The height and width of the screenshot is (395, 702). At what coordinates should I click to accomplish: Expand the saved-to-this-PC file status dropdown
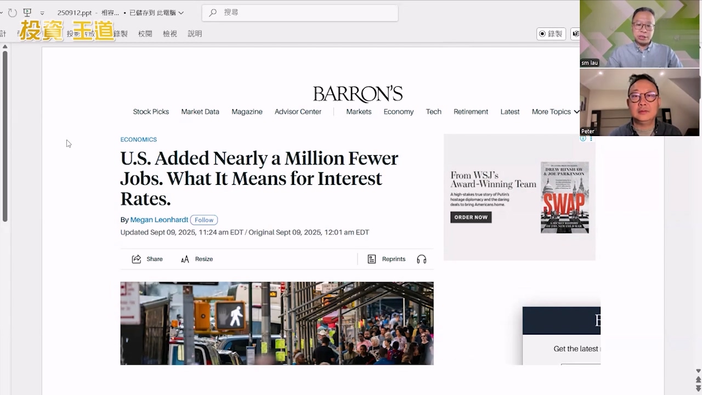[181, 13]
